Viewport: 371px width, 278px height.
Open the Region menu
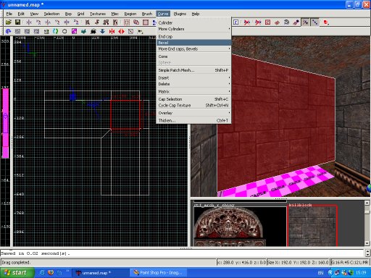tap(130, 14)
